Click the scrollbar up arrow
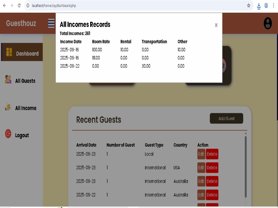The height and width of the screenshot is (208, 278). tap(246, 133)
